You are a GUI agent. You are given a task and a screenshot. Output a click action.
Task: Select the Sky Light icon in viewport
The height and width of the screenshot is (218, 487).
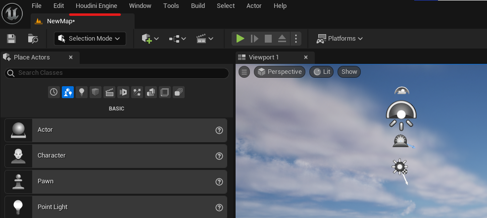tap(401, 115)
